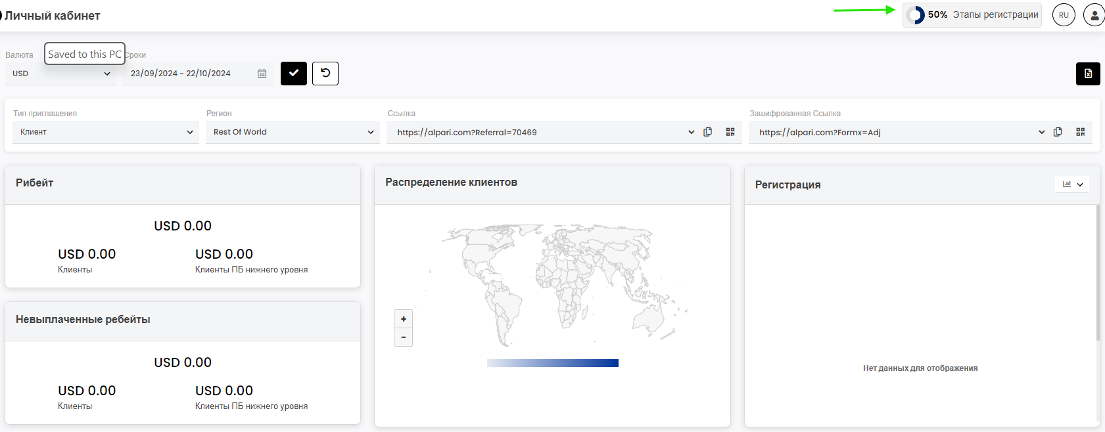
Task: Click the Рибейт panel heading
Action: point(35,183)
